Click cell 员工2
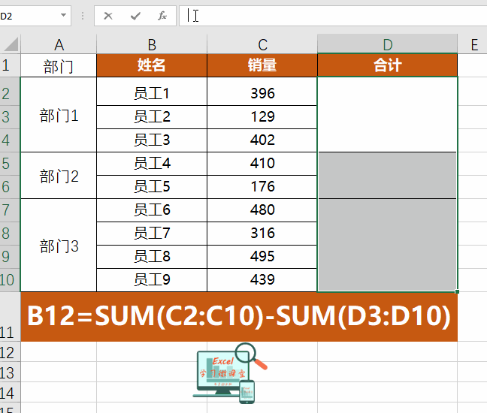This screenshot has height=413, width=487. click(152, 117)
